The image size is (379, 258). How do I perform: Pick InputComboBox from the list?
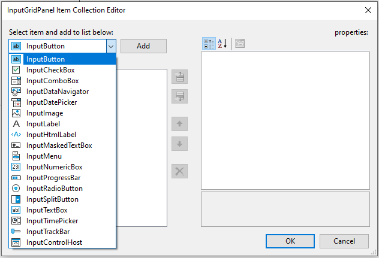pyautogui.click(x=52, y=81)
